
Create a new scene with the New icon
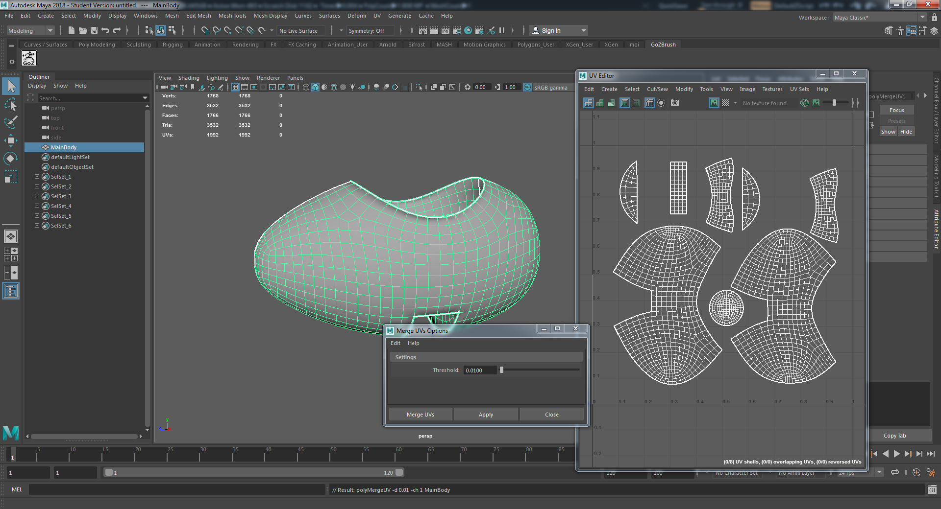[72, 30]
